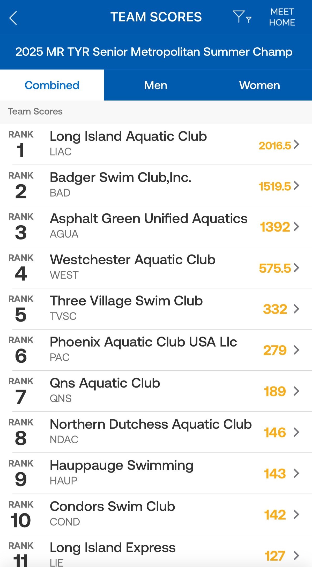The width and height of the screenshot is (312, 567).
Task: Open the filter funnel icon
Action: [x=242, y=17]
